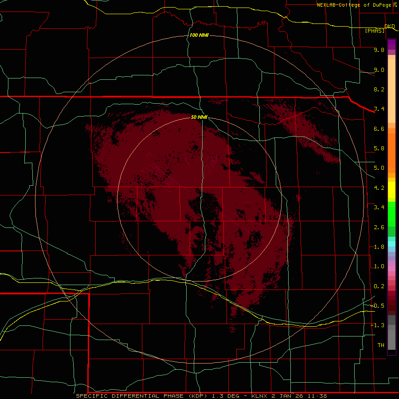
Task: Pick the cyan segment of the color bar
Action: [x=391, y=244]
